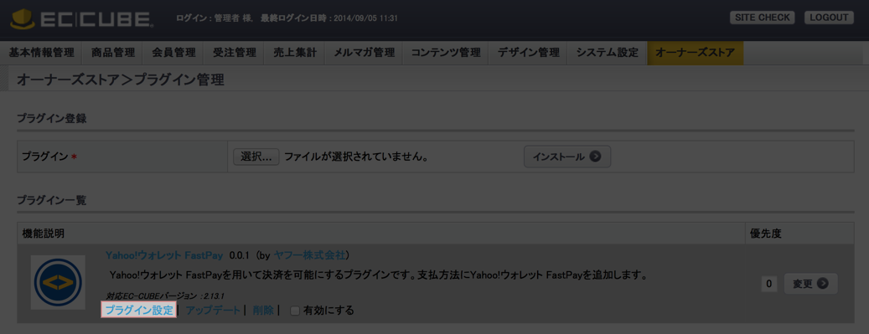Open the 売上集計 menu

pyautogui.click(x=295, y=54)
